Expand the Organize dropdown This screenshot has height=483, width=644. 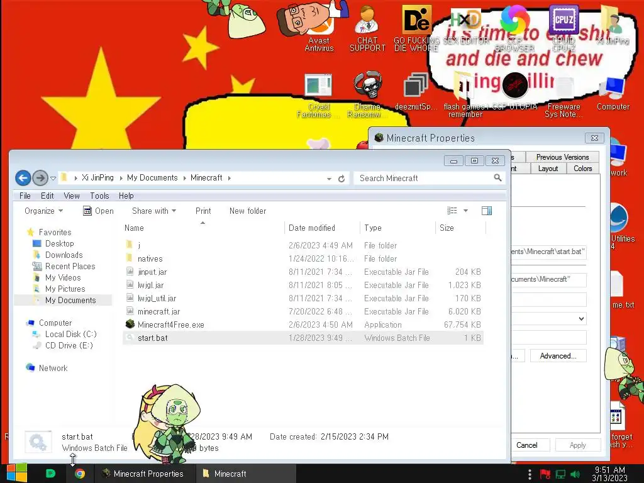point(44,211)
